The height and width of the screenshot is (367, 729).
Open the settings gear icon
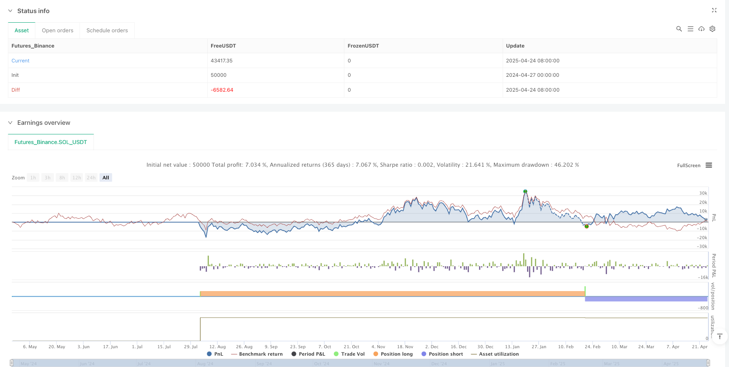712,29
